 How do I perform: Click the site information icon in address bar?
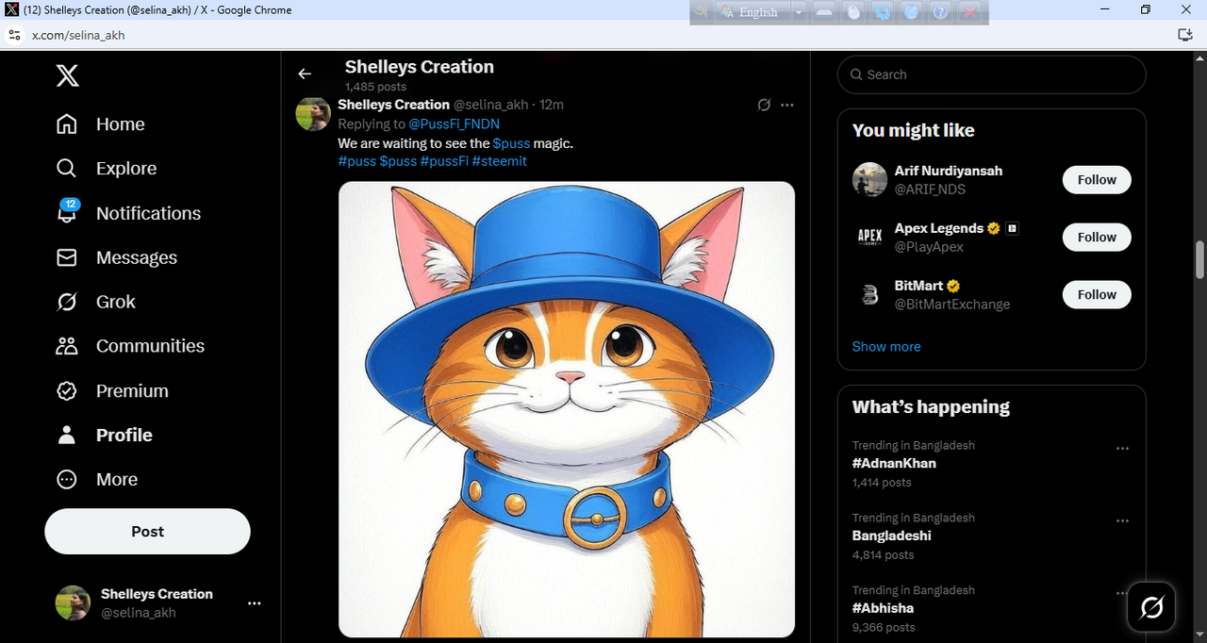tap(14, 35)
